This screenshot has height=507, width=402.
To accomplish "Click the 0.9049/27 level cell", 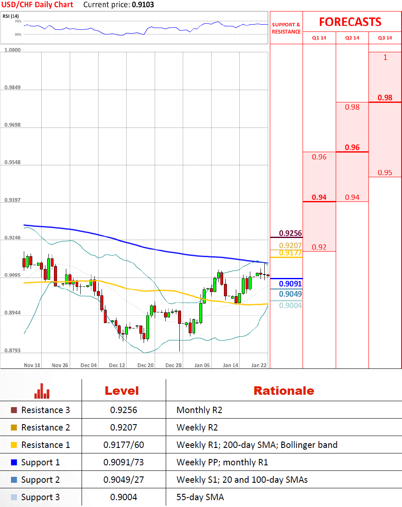I will point(124,480).
